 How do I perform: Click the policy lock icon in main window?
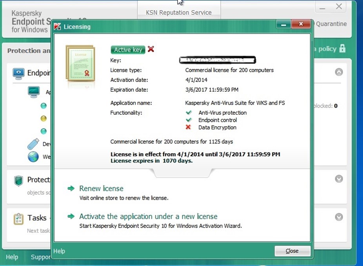[x=342, y=49]
